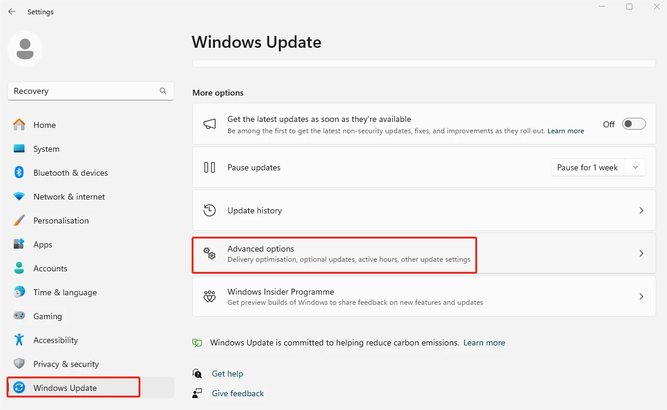Navigate to Personalisation settings

[x=91, y=220]
